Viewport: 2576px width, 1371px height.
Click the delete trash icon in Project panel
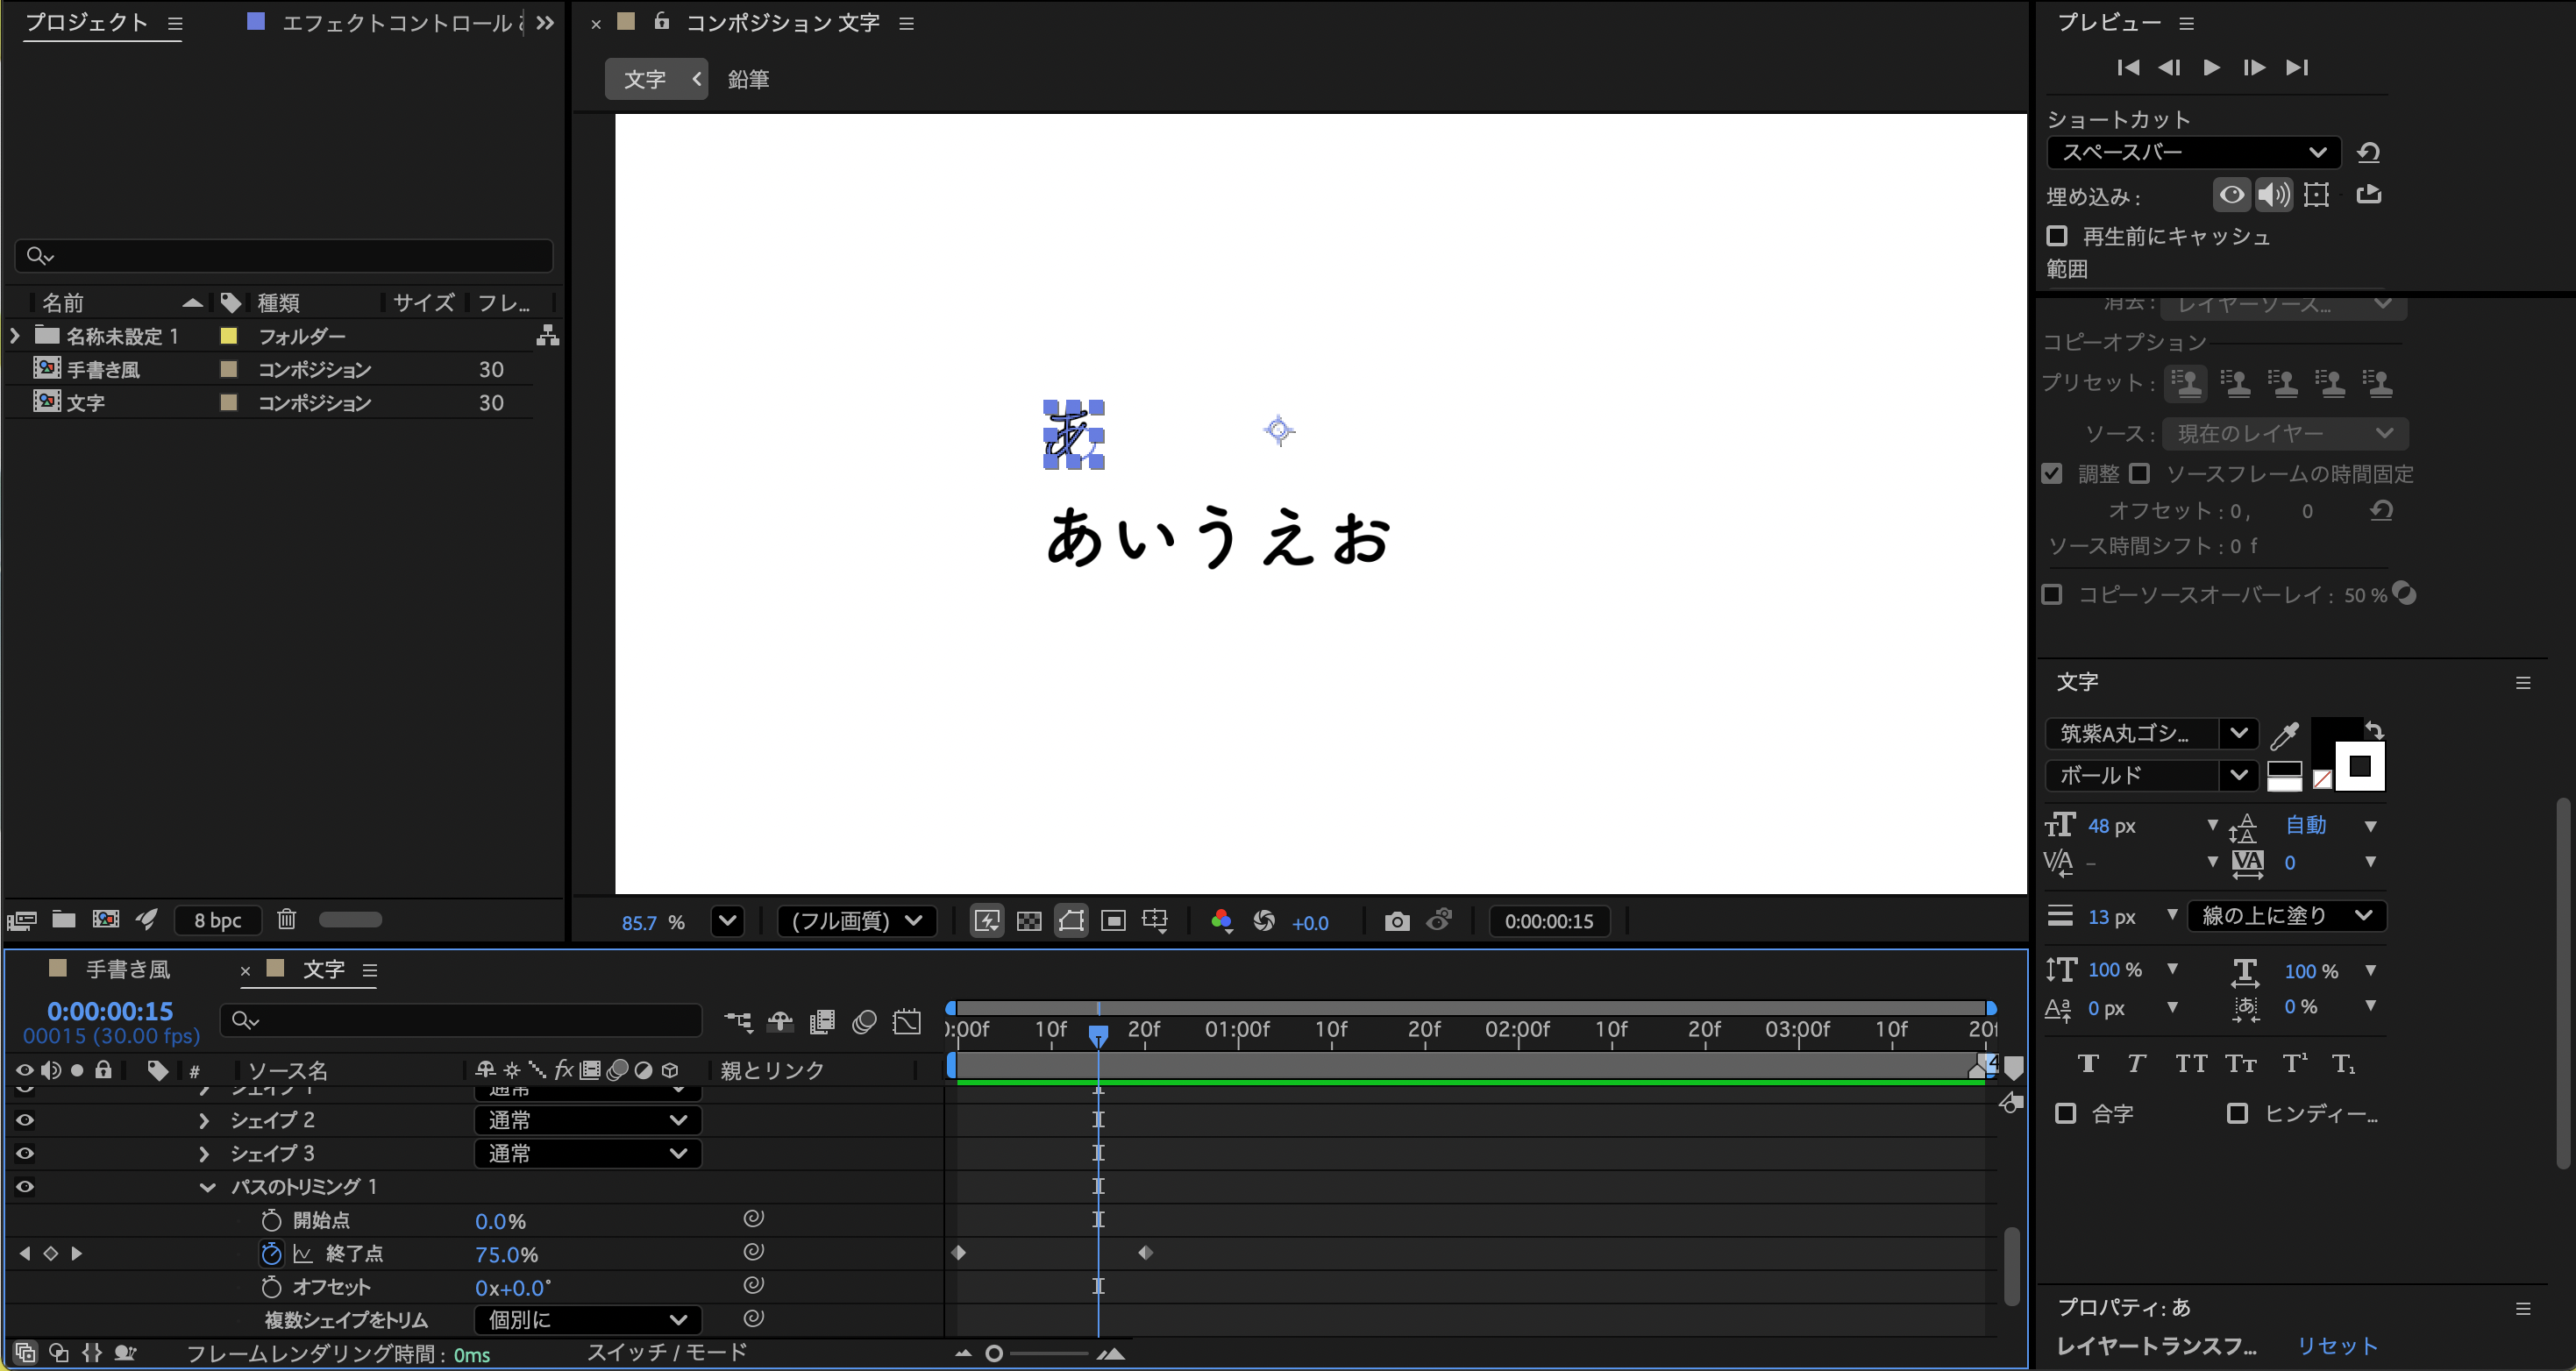pyautogui.click(x=286, y=919)
